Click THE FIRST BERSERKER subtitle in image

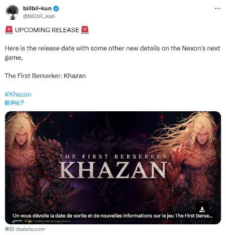[x=113, y=156]
